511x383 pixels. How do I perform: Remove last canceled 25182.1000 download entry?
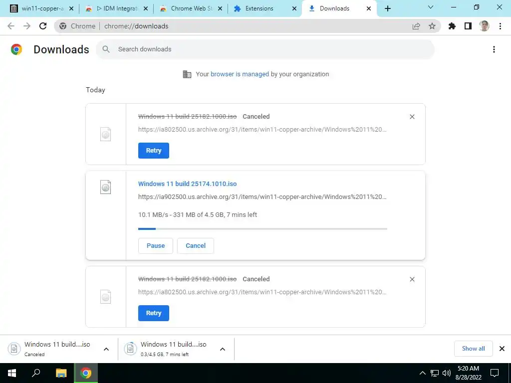coord(412,279)
